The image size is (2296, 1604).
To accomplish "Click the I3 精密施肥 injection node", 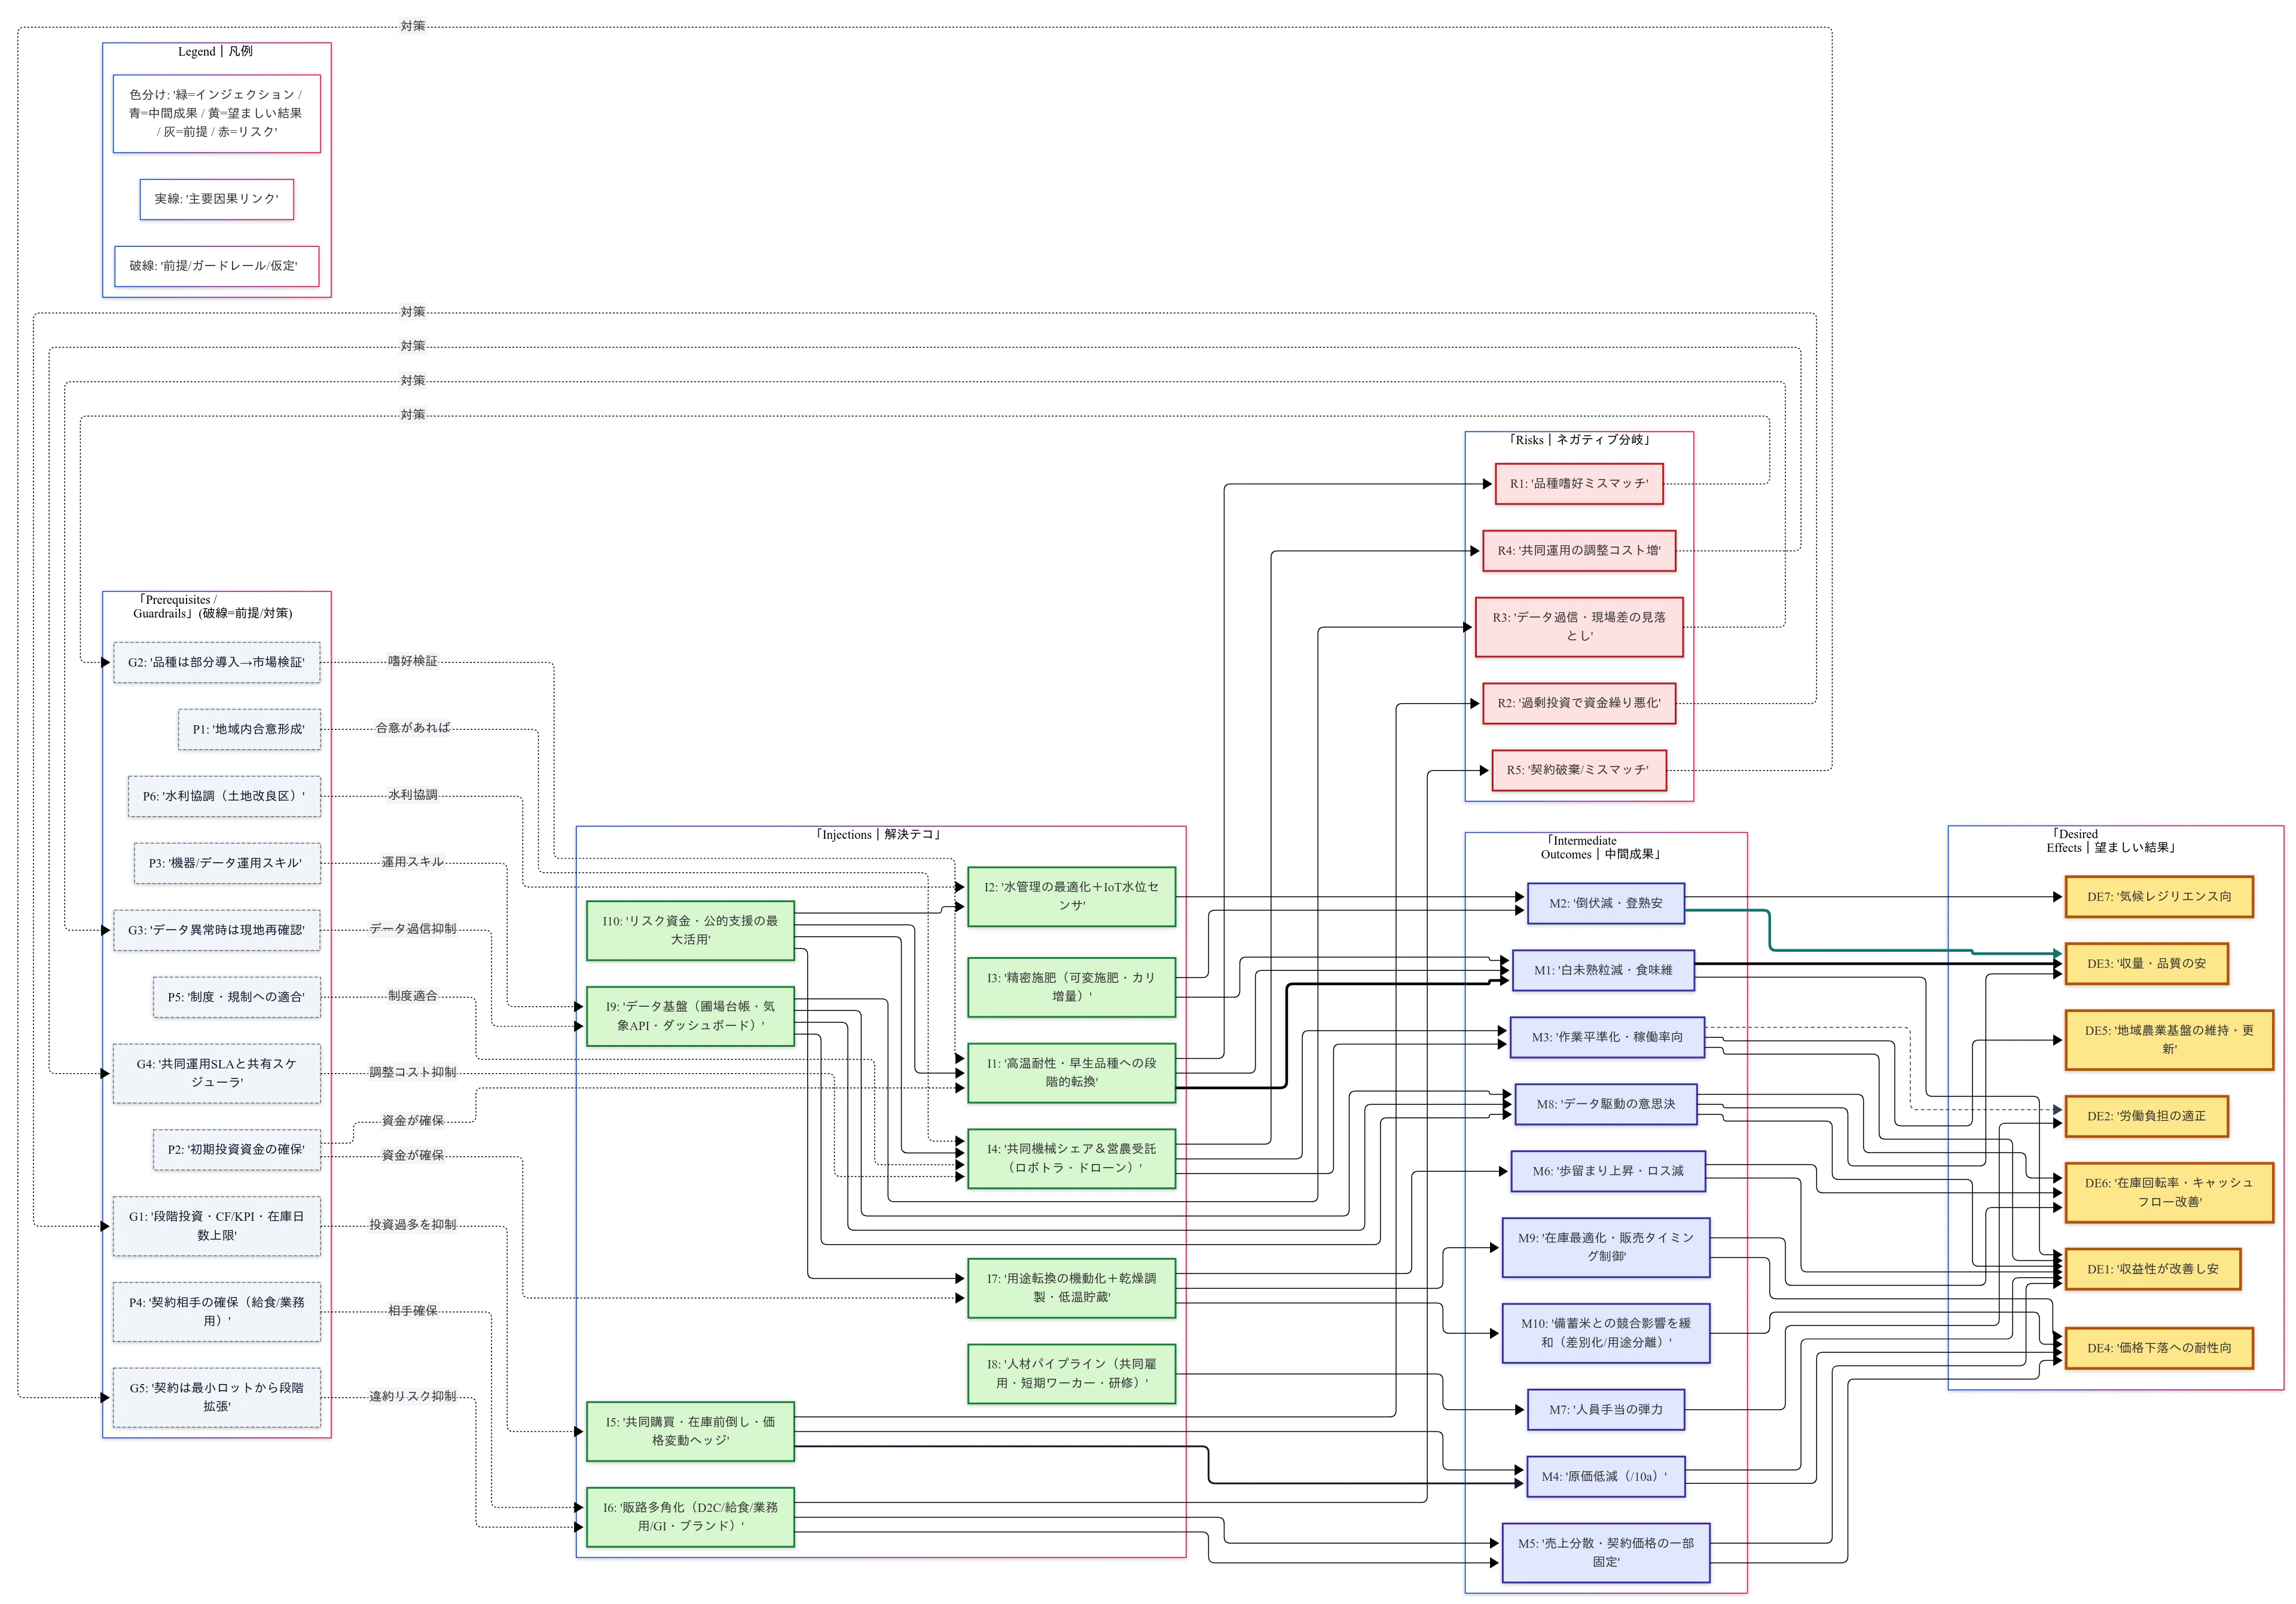I will click(1071, 988).
